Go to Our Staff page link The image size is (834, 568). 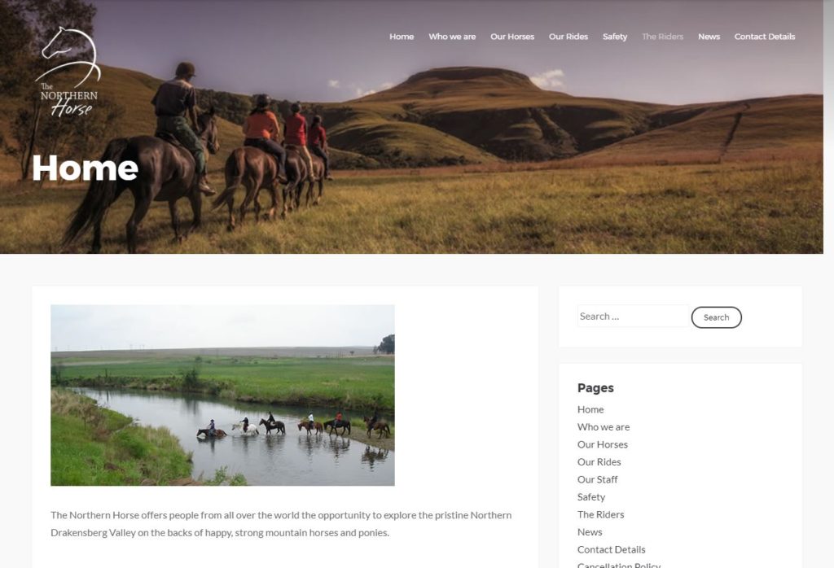pos(597,480)
